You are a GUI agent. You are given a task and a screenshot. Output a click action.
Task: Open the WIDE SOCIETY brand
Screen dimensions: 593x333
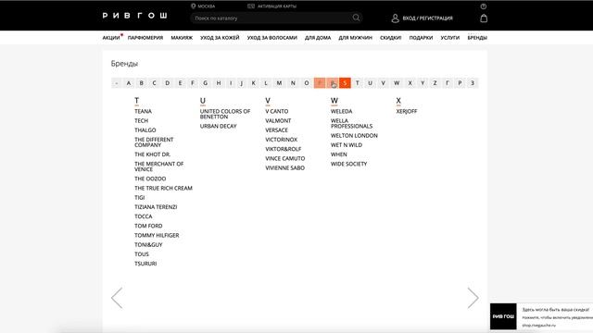click(348, 165)
